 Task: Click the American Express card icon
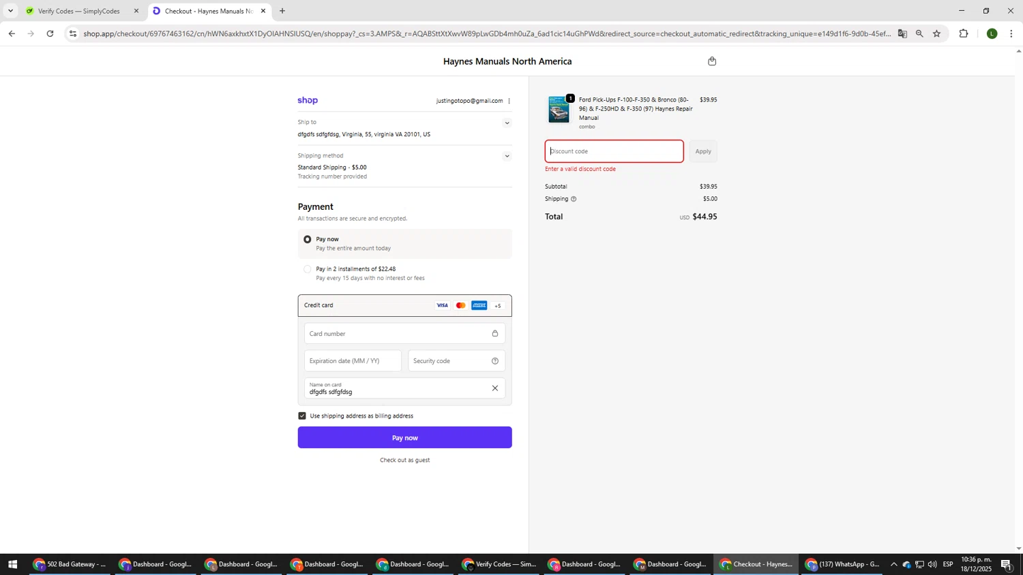(x=479, y=305)
